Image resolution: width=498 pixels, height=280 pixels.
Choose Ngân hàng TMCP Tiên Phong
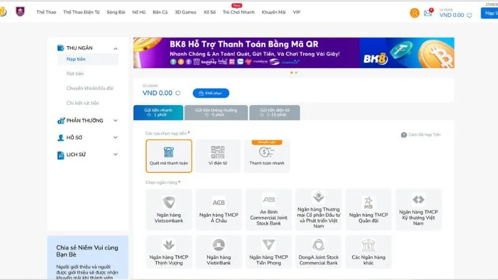[x=269, y=252]
